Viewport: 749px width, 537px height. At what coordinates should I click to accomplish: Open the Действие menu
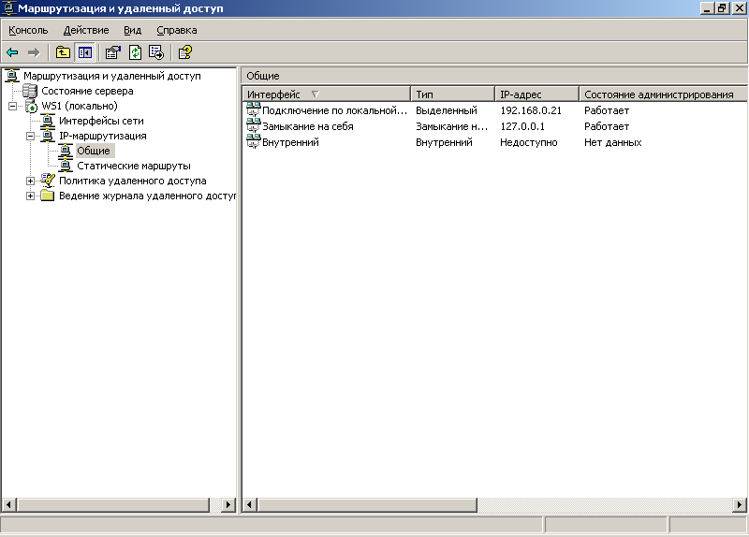(x=86, y=30)
